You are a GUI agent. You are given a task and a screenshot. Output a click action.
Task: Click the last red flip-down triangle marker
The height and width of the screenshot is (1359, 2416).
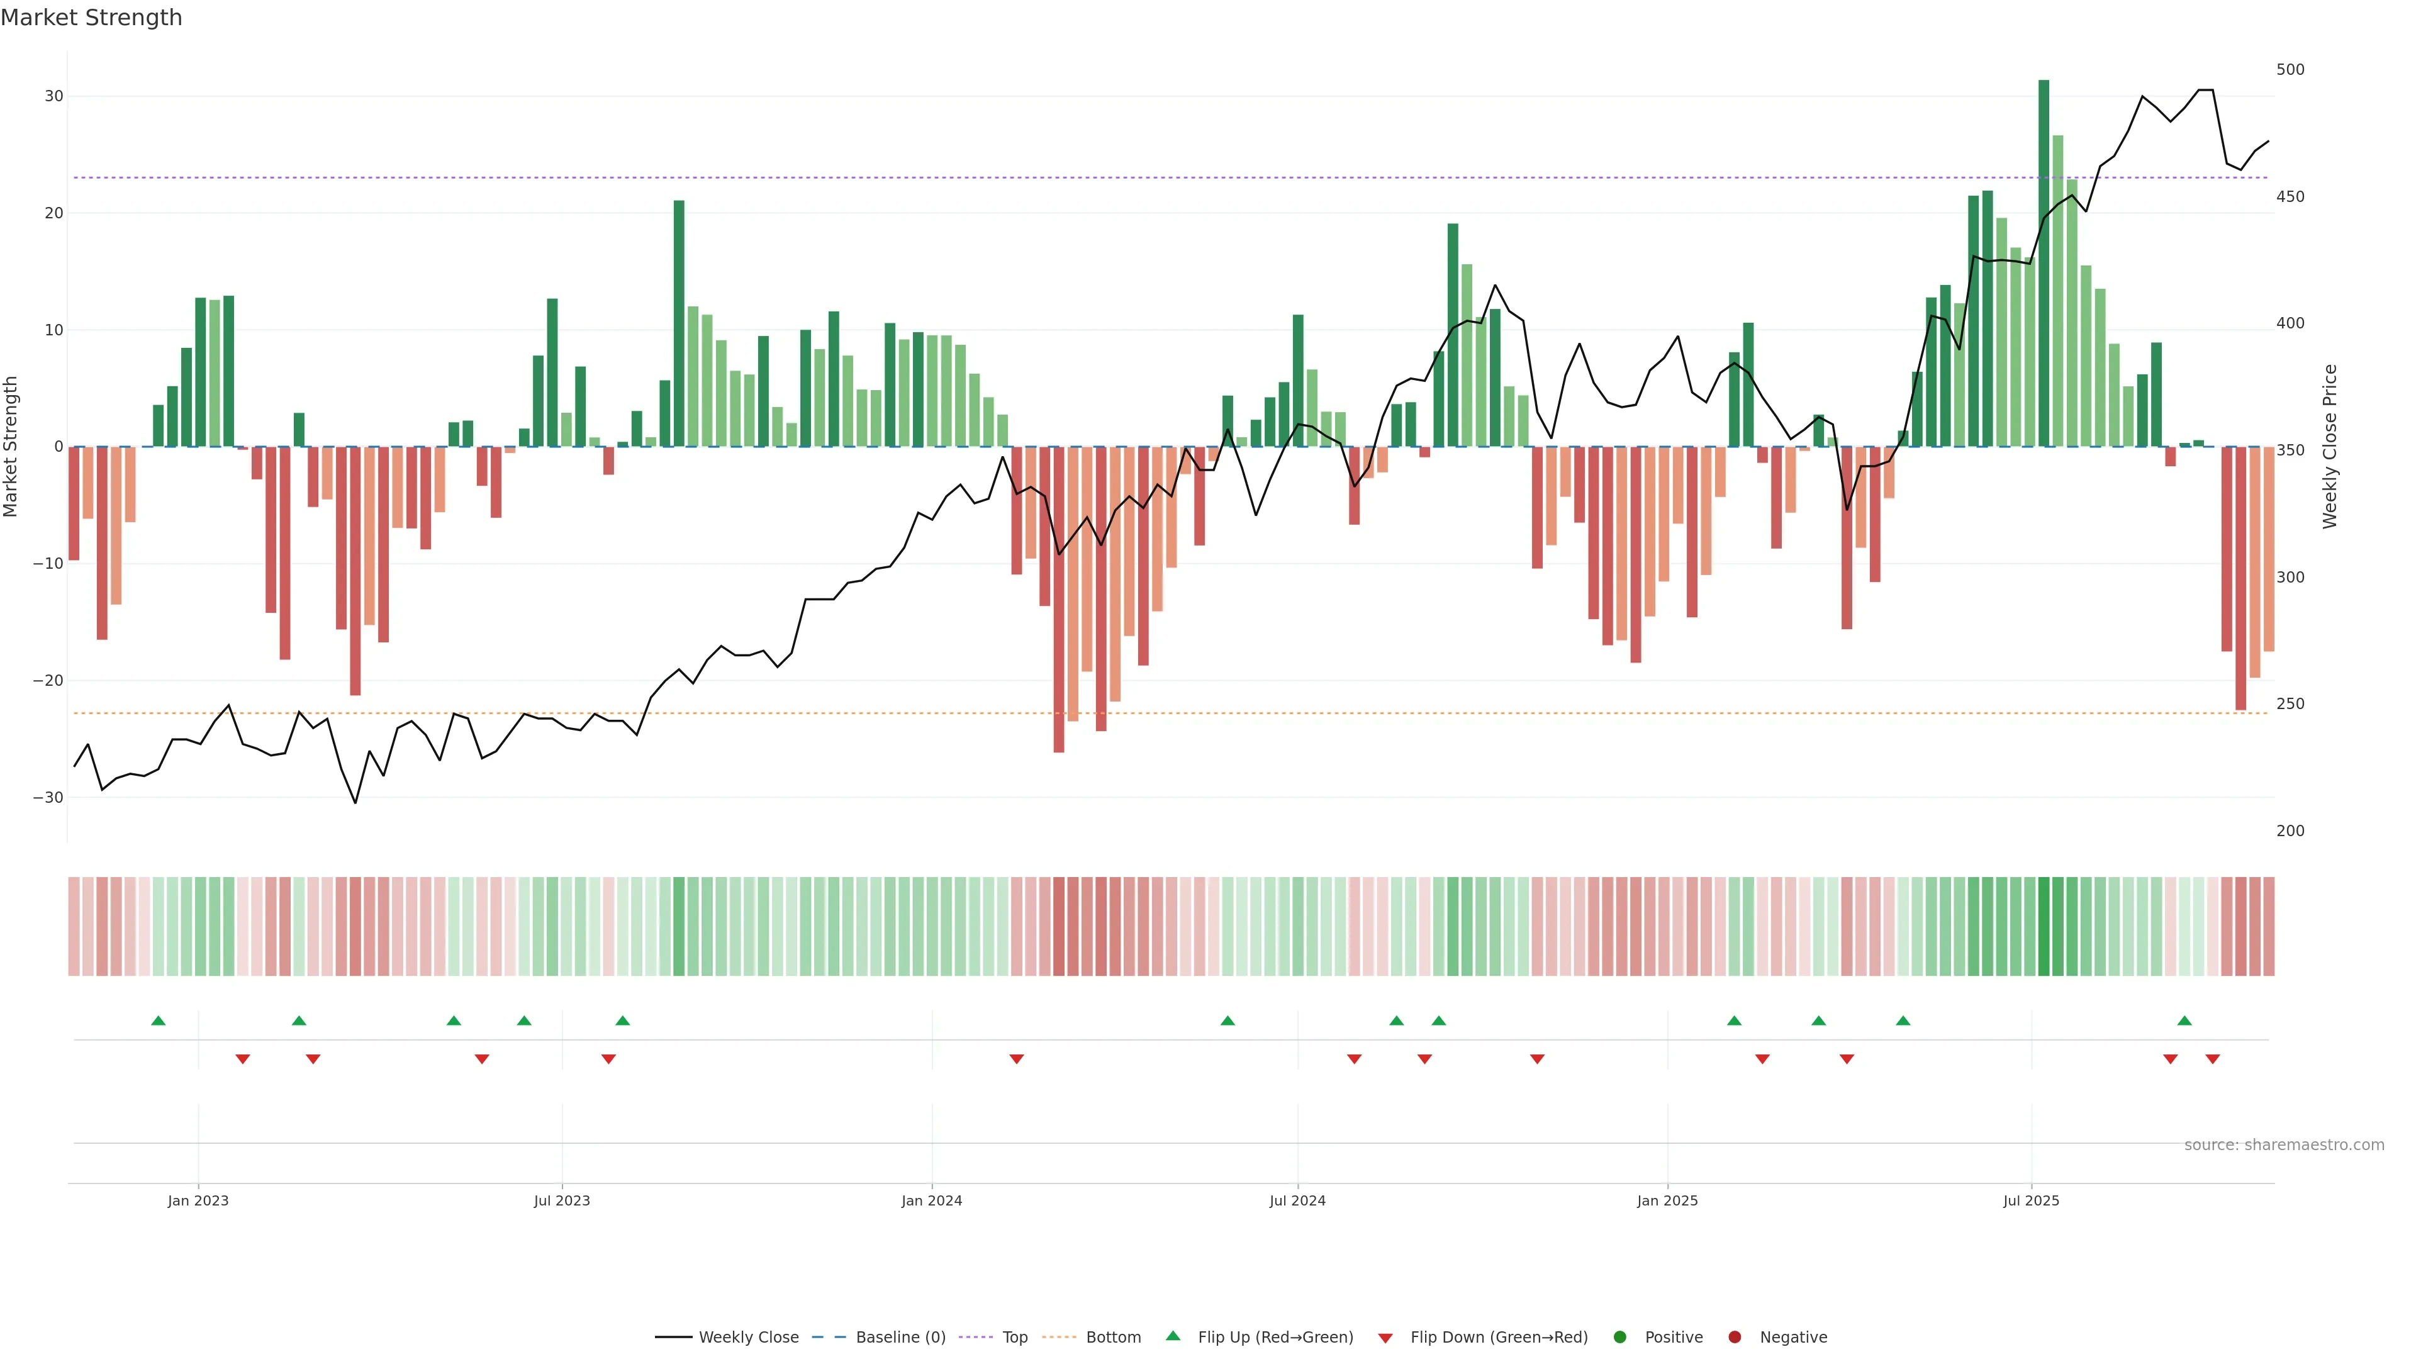2213,1059
